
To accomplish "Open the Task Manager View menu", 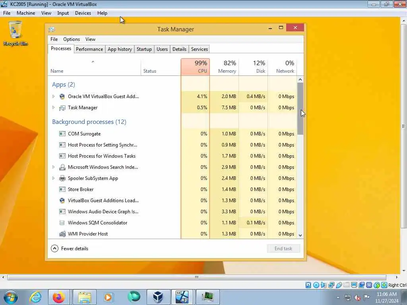I will tap(90, 39).
